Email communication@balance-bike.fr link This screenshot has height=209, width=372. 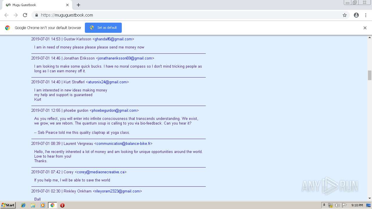click(123, 143)
